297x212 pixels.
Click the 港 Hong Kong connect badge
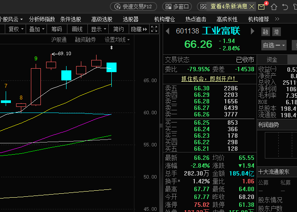click(x=277, y=32)
